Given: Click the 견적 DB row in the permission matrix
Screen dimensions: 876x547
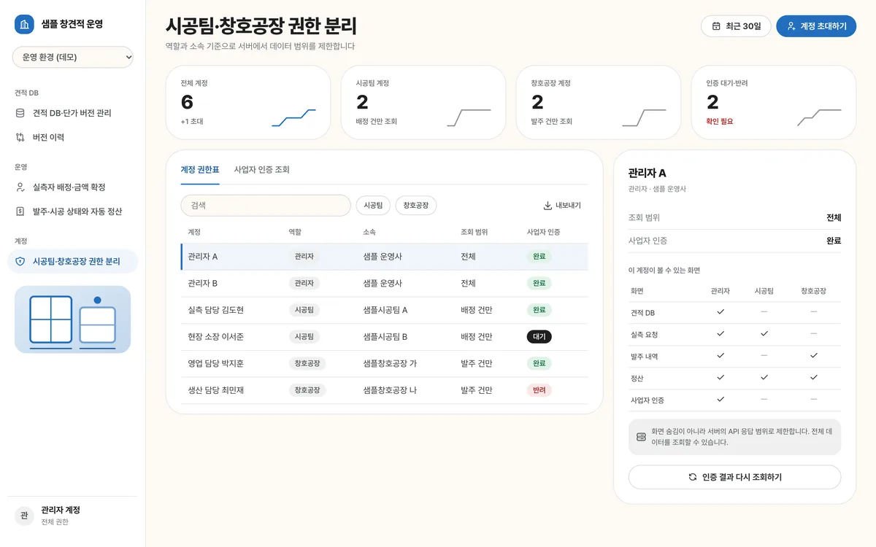Looking at the screenshot, I should point(734,312).
